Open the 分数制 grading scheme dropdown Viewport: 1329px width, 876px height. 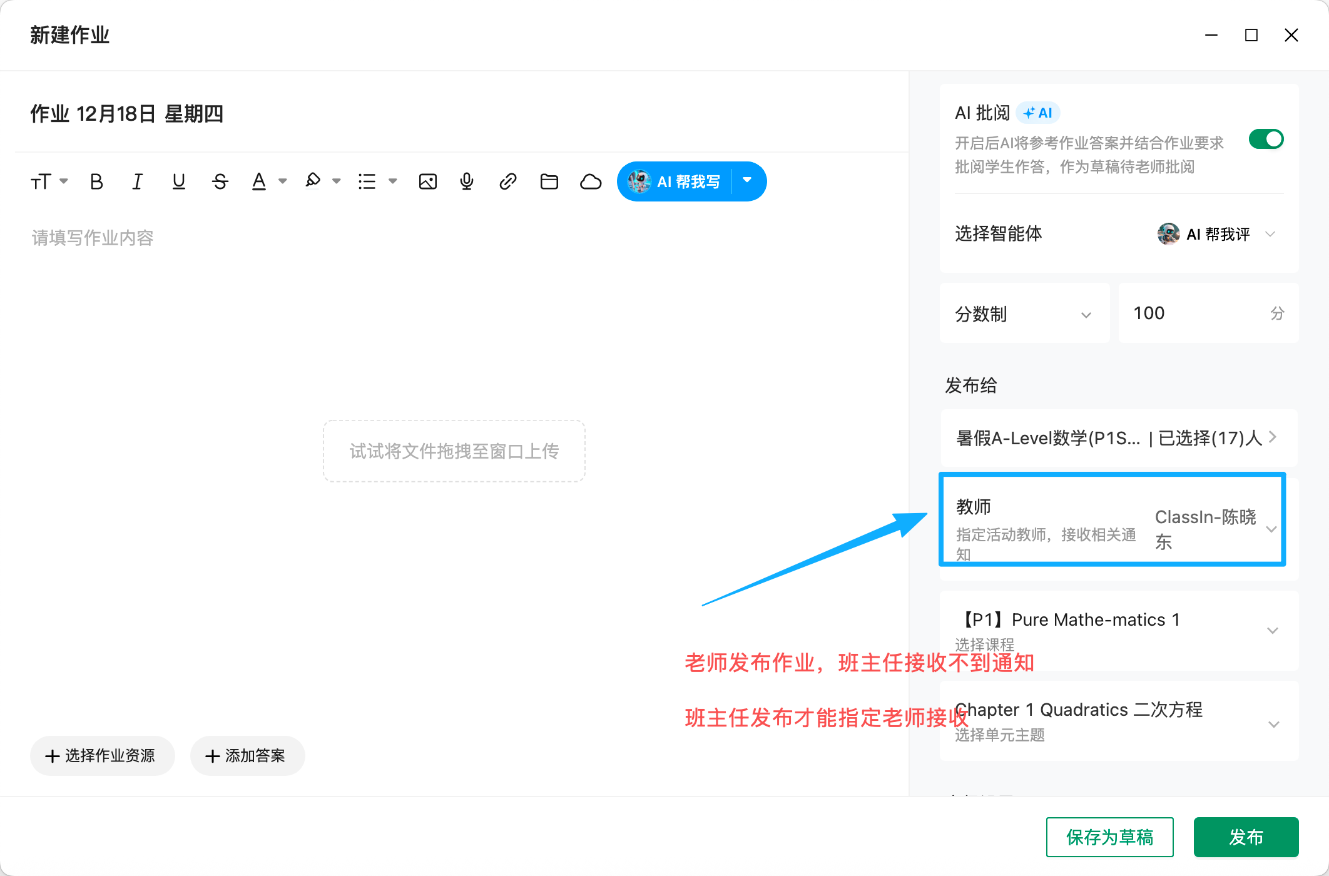pyautogui.click(x=1086, y=313)
